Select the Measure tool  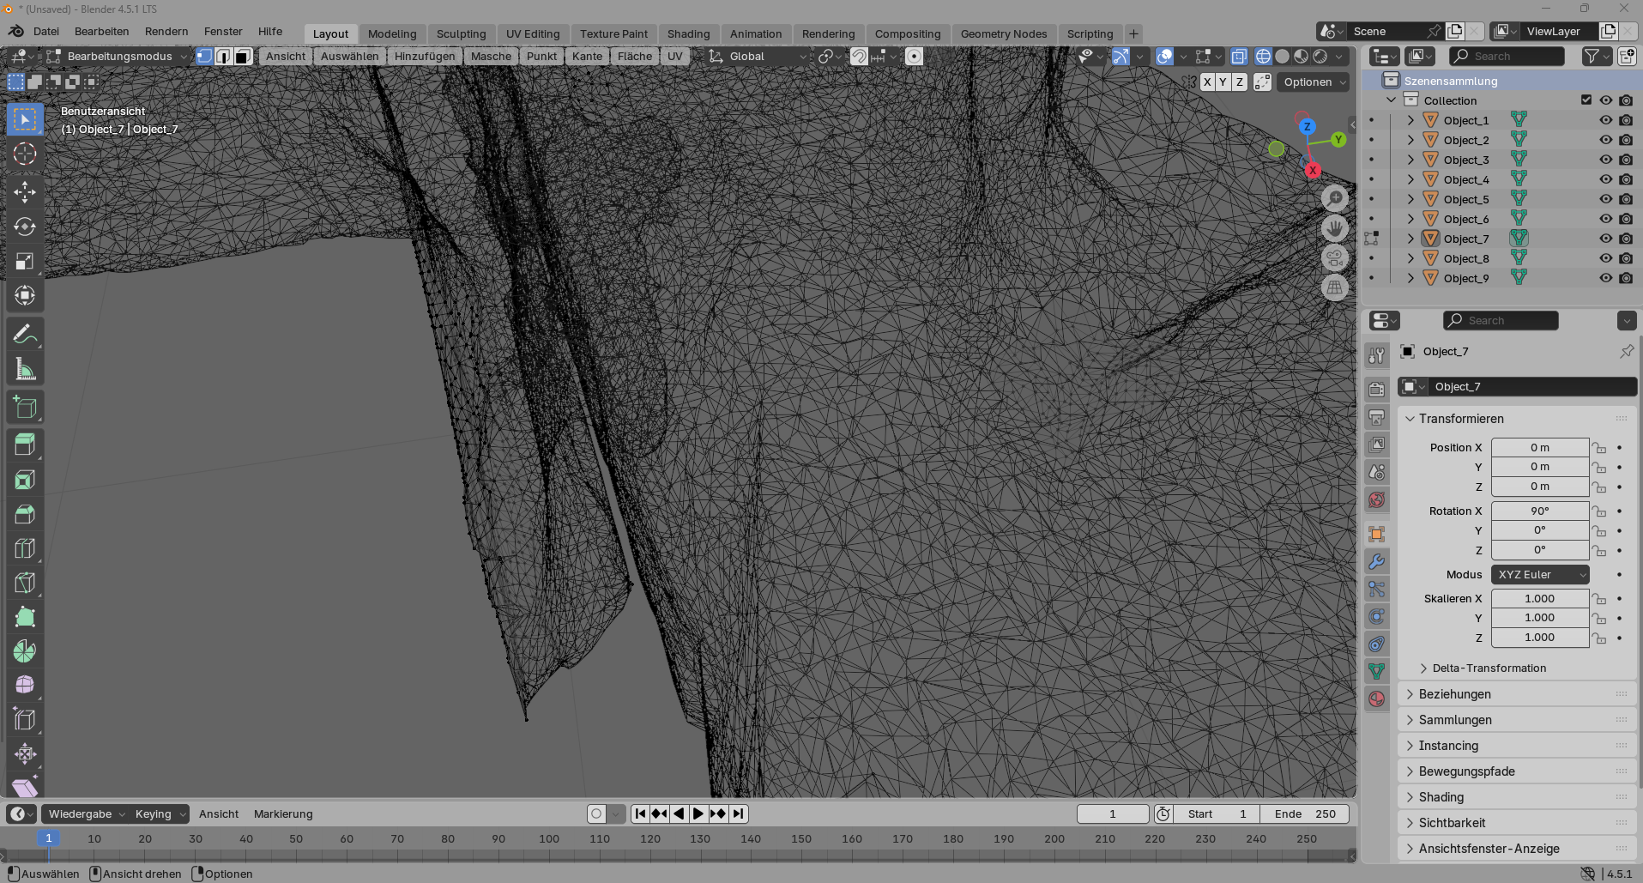25,370
